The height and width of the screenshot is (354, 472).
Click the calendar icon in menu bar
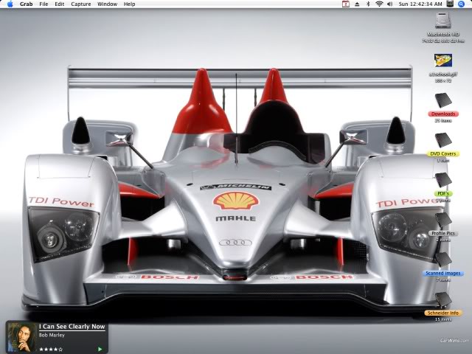[346, 4]
